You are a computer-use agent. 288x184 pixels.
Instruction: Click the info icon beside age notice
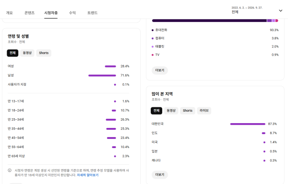pyautogui.click(x=10, y=171)
